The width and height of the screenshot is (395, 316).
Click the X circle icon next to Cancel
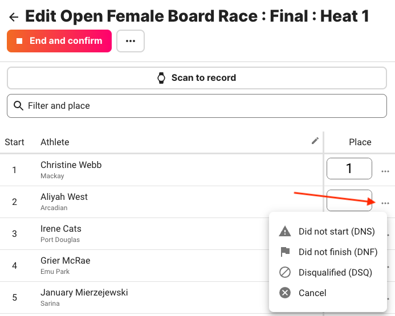pyautogui.click(x=285, y=293)
